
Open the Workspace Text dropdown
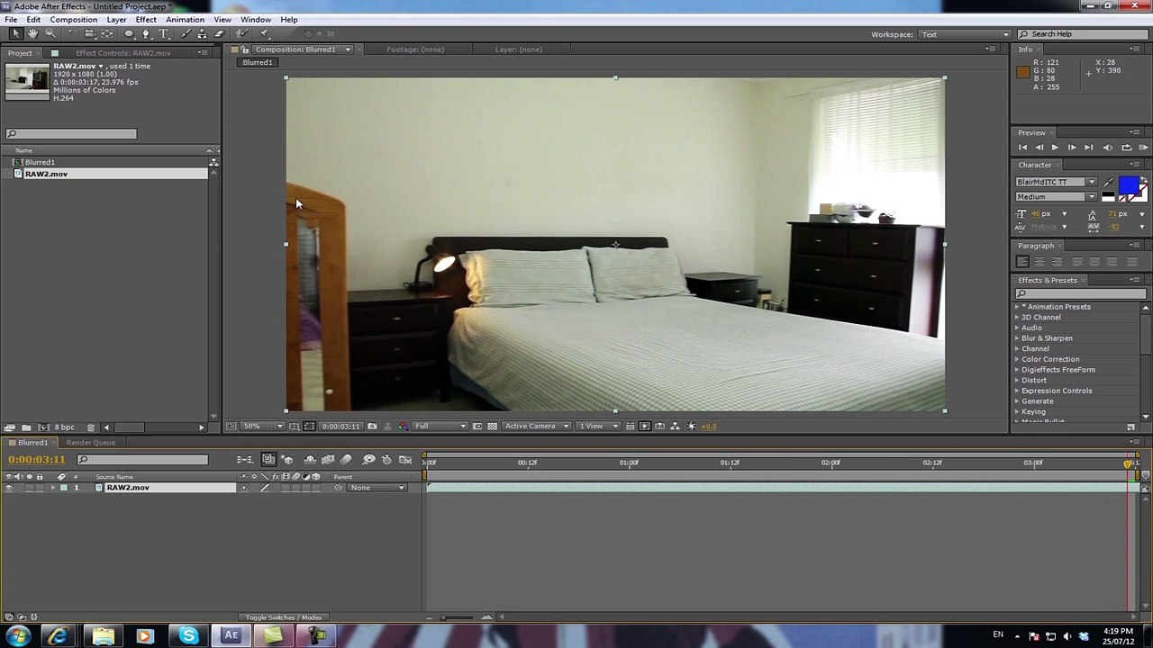(x=963, y=34)
